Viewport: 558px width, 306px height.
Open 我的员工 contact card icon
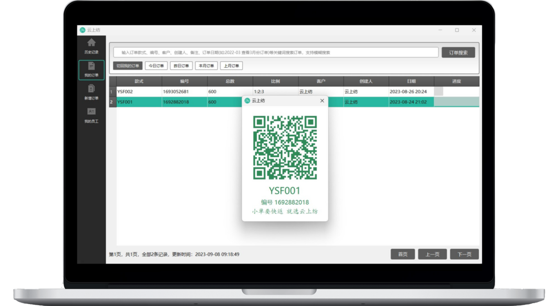[x=91, y=112]
